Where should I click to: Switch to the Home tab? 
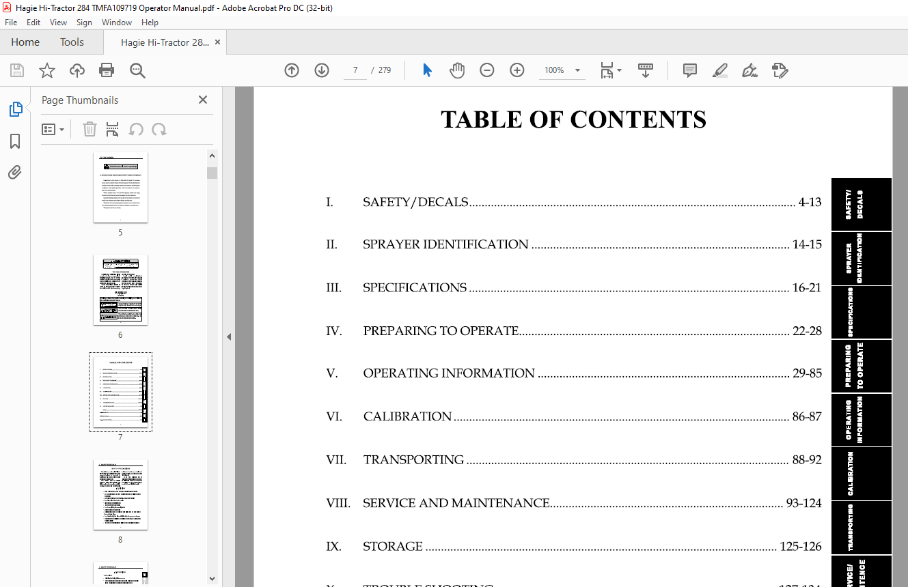(x=25, y=42)
